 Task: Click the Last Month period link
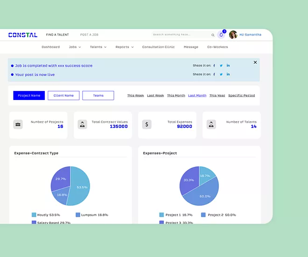pyautogui.click(x=197, y=95)
